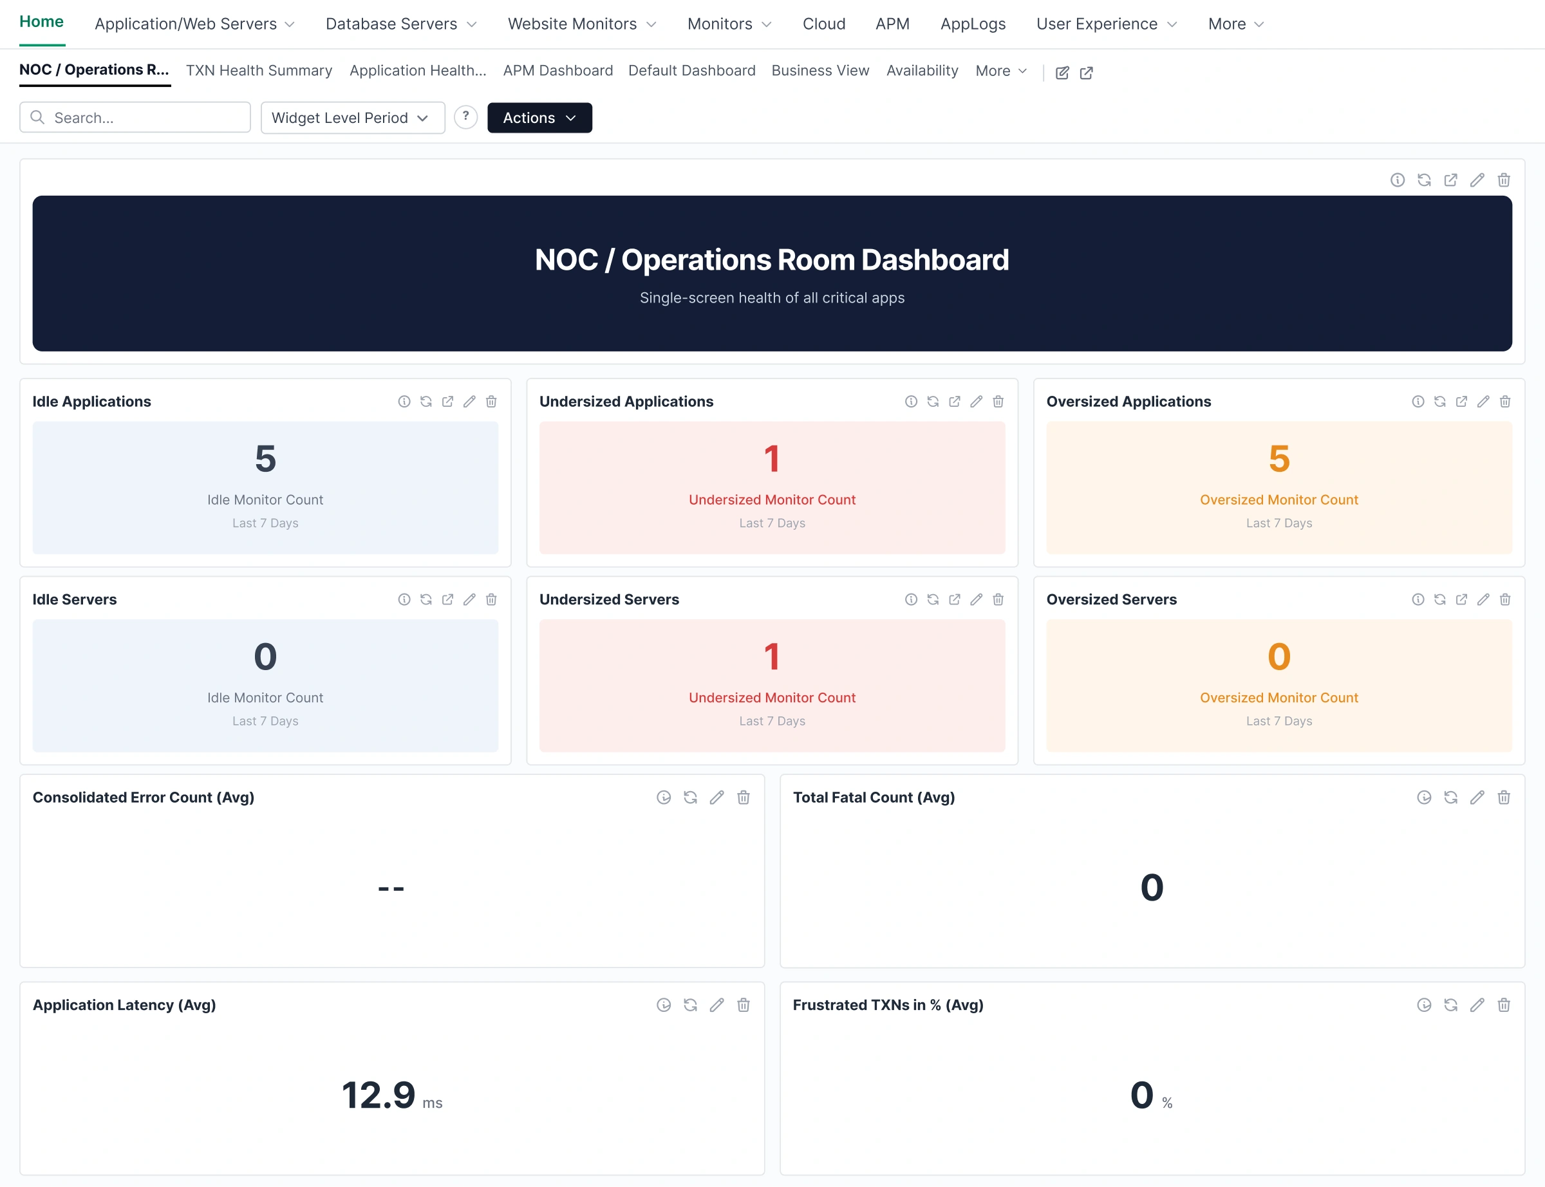Click the help question mark icon
Image resolution: width=1545 pixels, height=1187 pixels.
(465, 117)
